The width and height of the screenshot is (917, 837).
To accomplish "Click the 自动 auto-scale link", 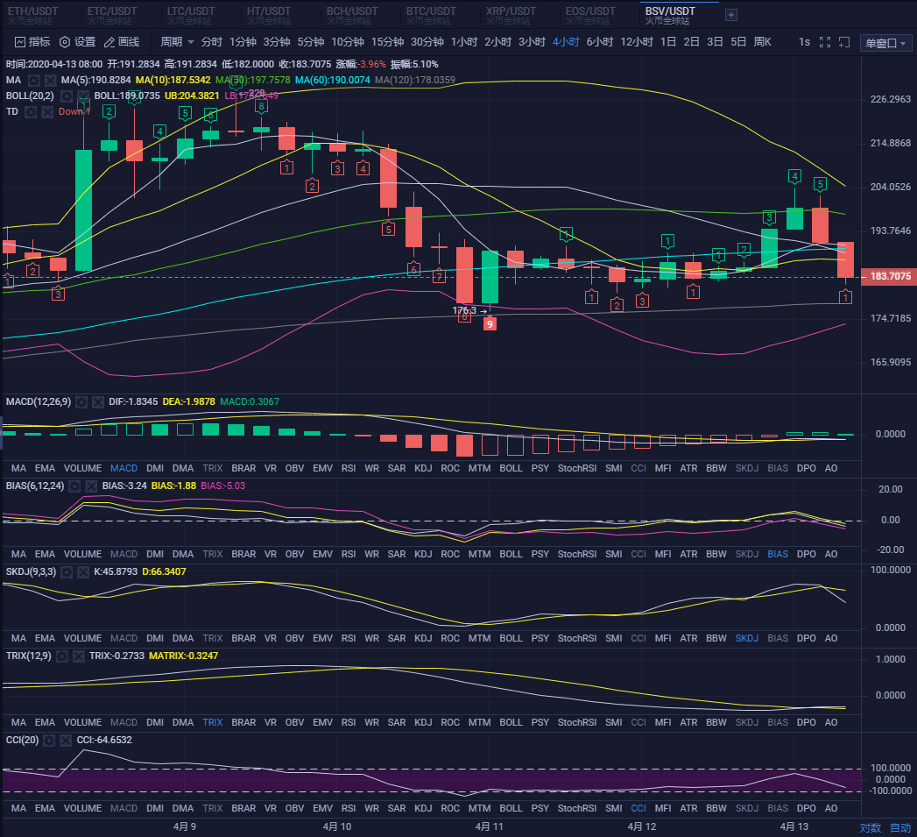I will coord(899,827).
